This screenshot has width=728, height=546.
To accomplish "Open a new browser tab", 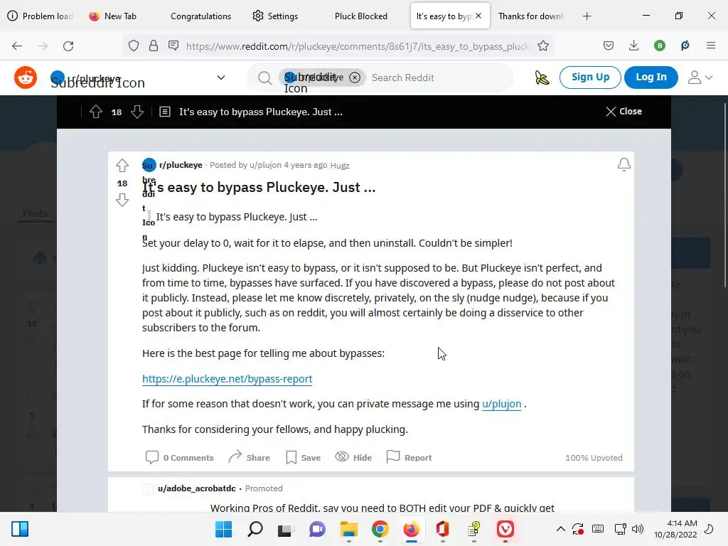I will 587,16.
